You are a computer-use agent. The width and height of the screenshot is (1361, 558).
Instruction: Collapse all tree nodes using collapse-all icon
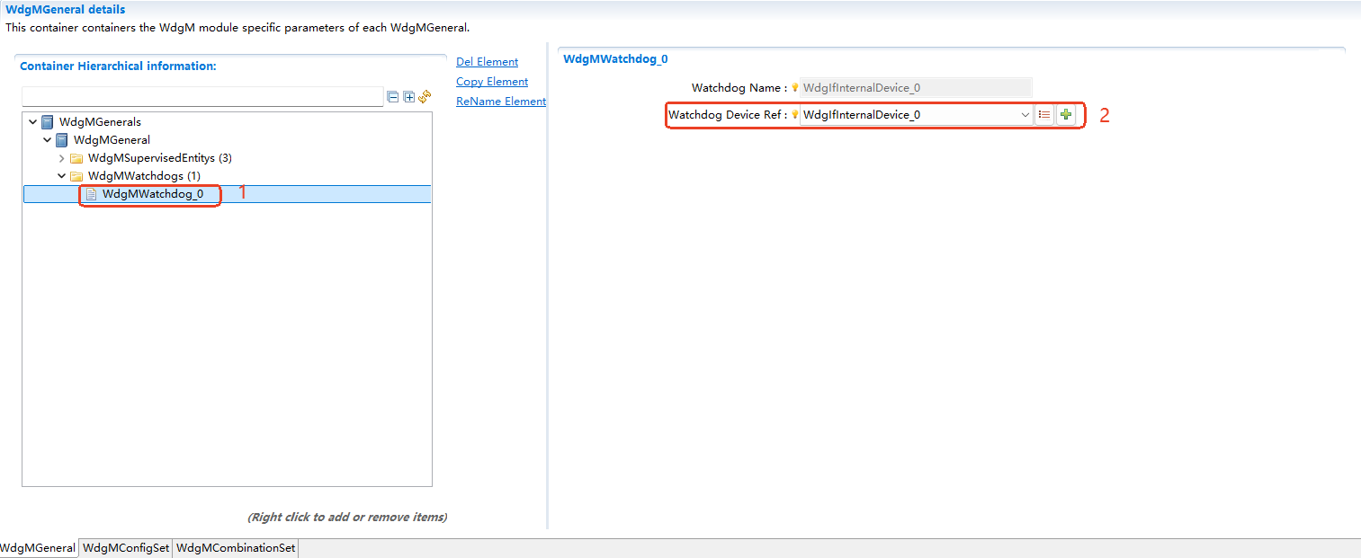[393, 96]
